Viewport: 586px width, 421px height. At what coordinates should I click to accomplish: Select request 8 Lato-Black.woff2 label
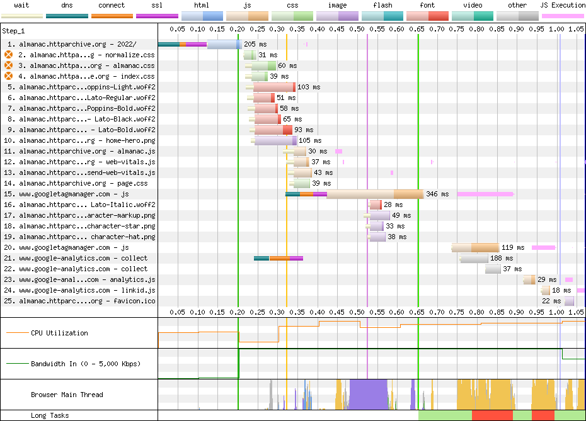(x=81, y=119)
